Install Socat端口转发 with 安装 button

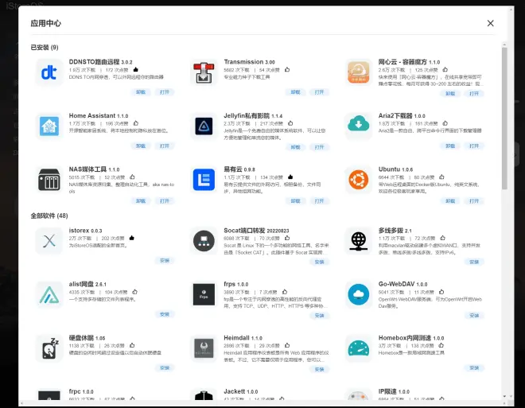(319, 262)
